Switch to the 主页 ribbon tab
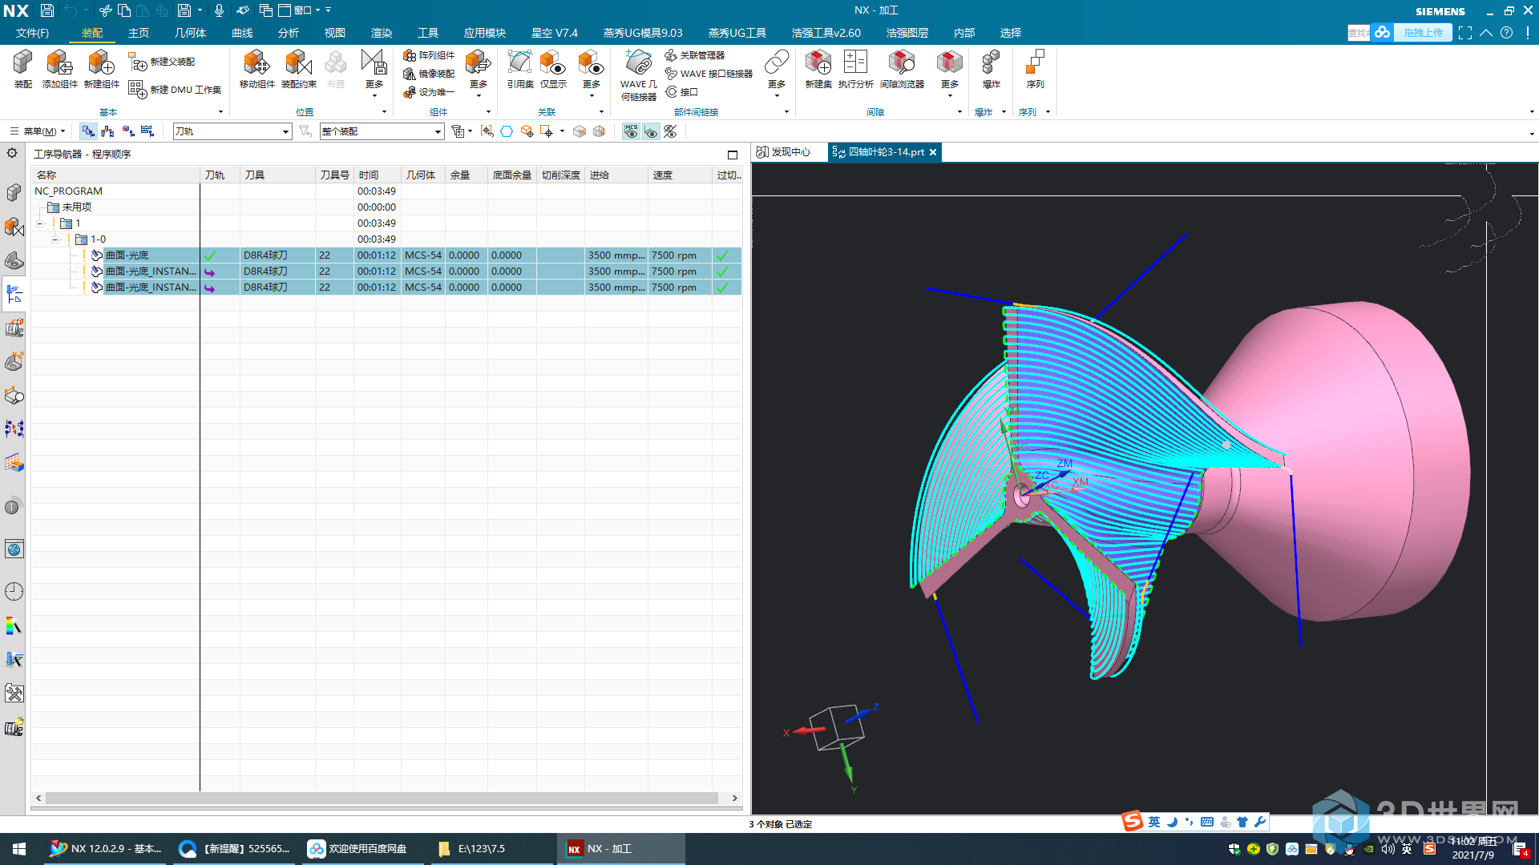This screenshot has width=1539, height=865. (139, 33)
